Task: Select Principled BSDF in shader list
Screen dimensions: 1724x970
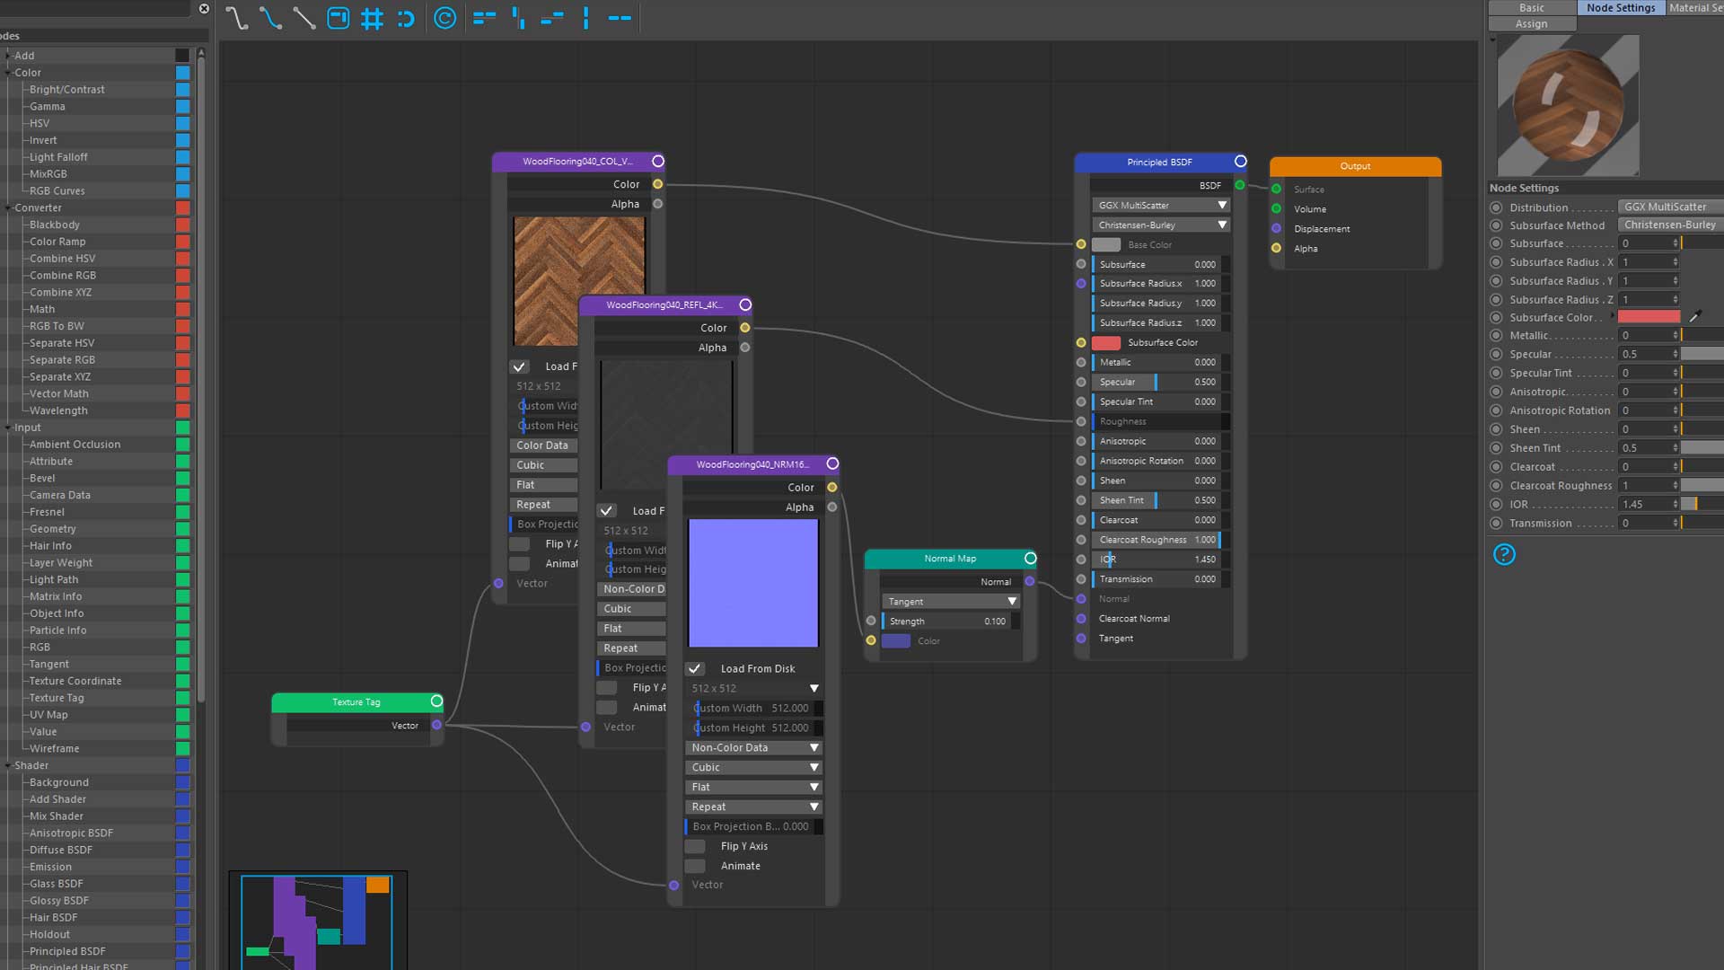Action: point(67,951)
